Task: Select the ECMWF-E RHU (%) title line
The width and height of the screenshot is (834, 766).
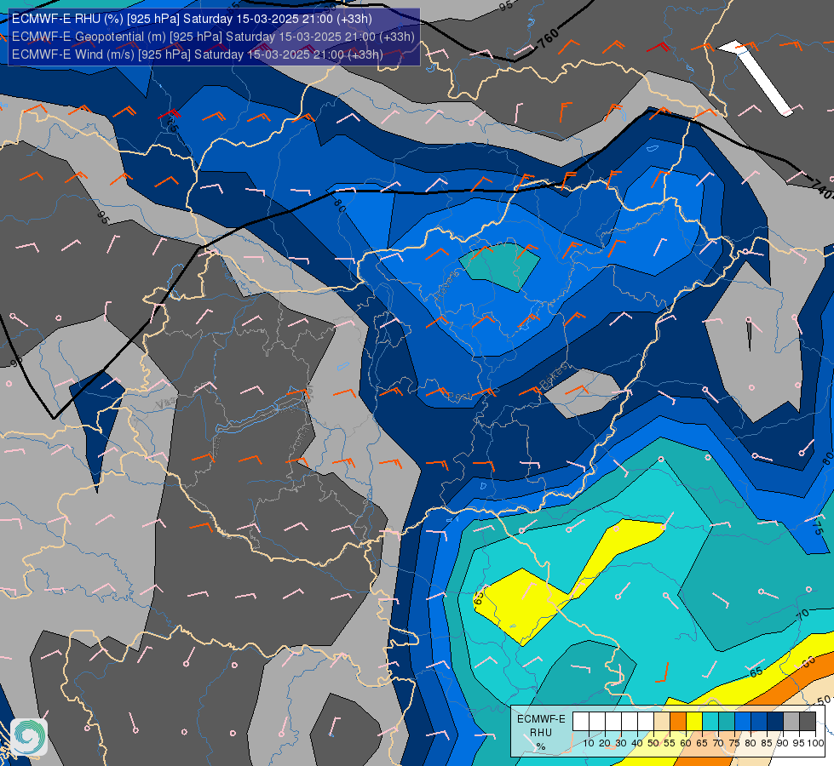Action: point(192,19)
